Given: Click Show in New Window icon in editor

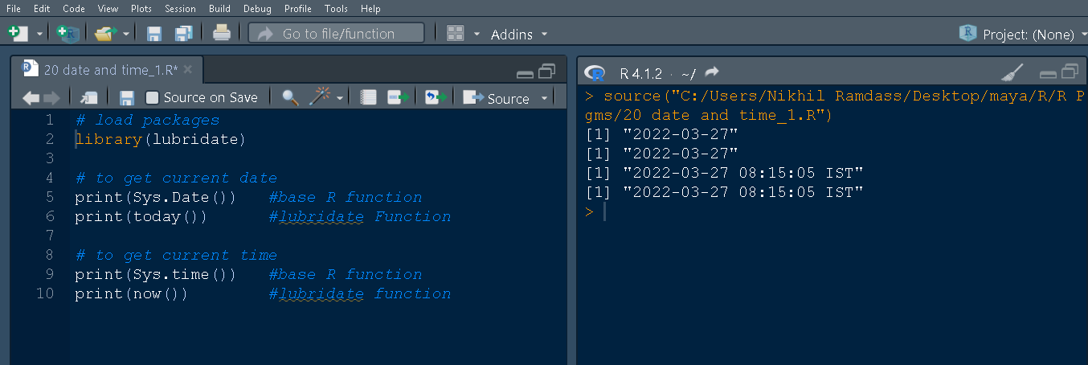Looking at the screenshot, I should (x=88, y=97).
